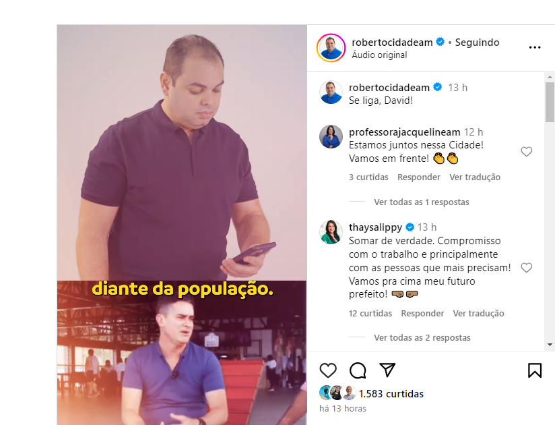Click "Ver tradução" under thaysalippy's comment
Image resolution: width=555 pixels, height=425 pixels.
tap(478, 313)
